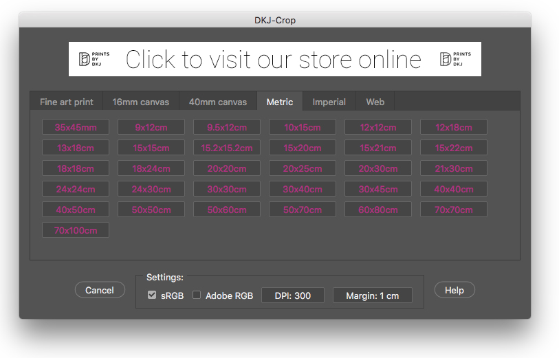
Task: Select the 18x24cm button
Action: [x=151, y=168]
